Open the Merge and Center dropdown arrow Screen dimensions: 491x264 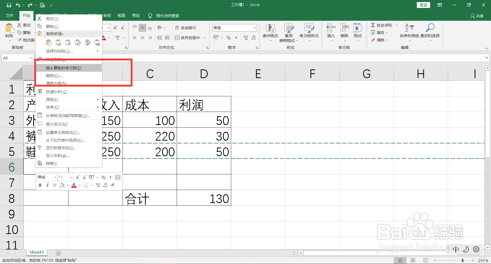click(x=204, y=37)
